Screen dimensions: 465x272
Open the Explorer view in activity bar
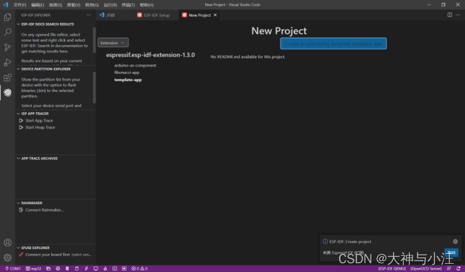click(7, 17)
